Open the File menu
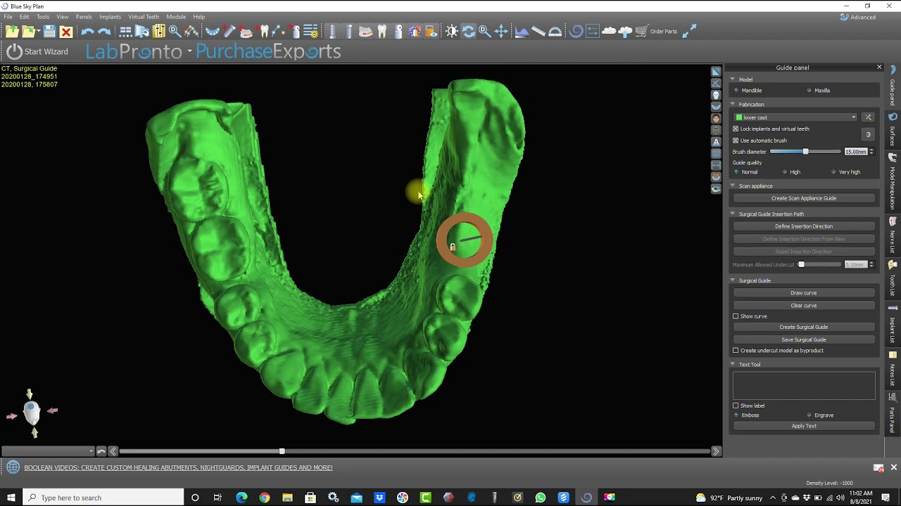 [x=8, y=16]
